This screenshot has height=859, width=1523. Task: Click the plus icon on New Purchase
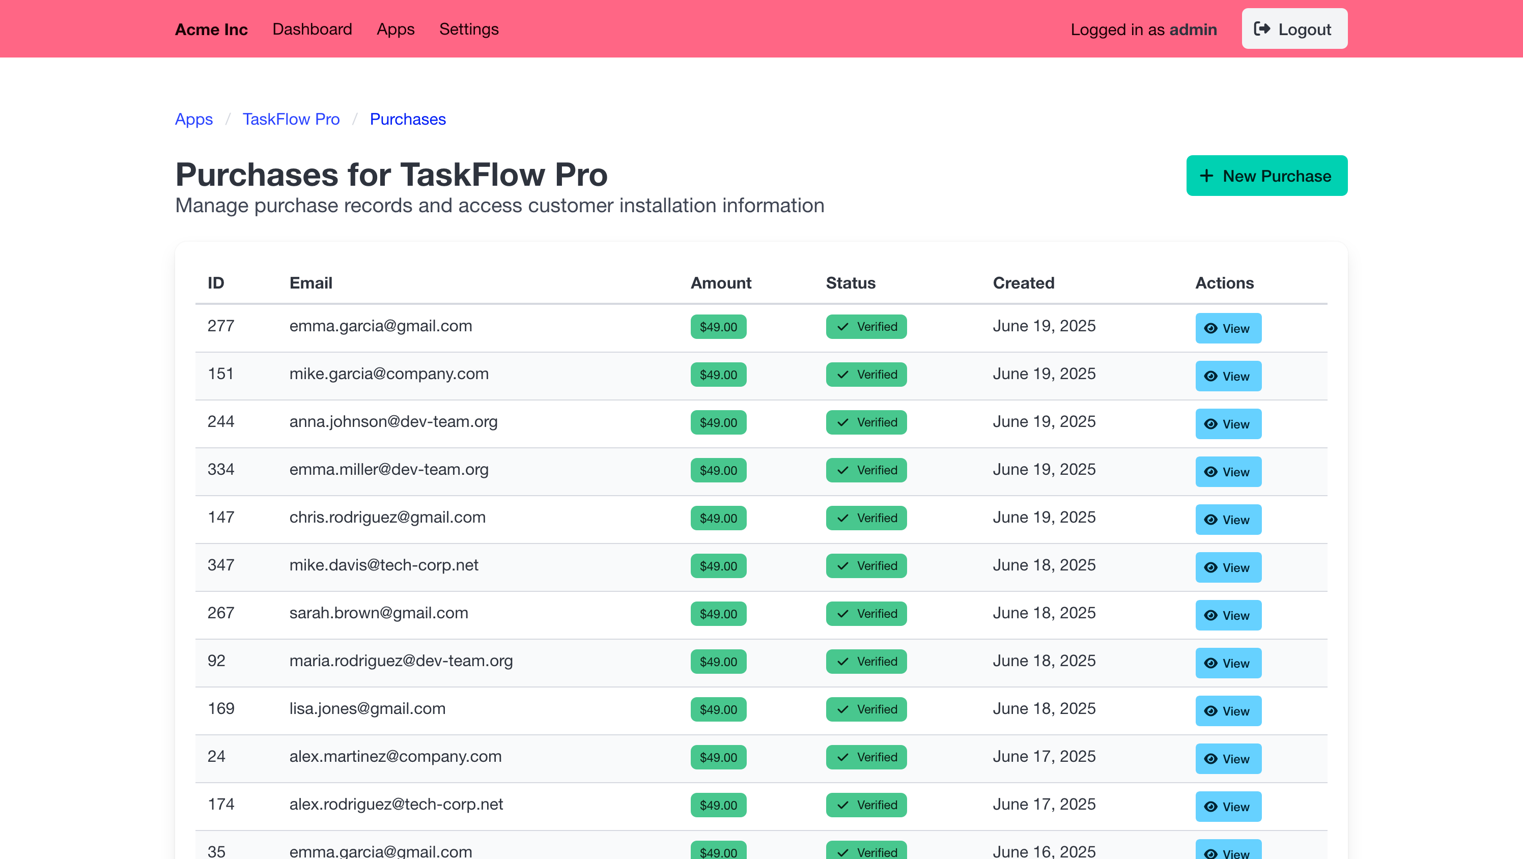click(x=1206, y=176)
